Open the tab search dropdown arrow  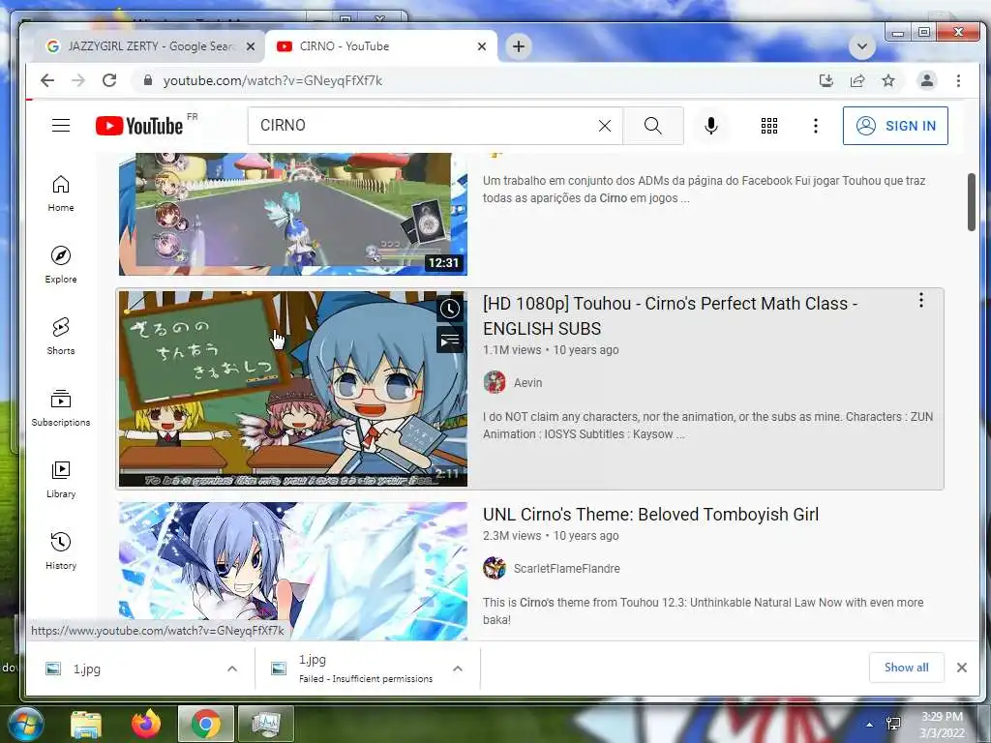coord(861,46)
